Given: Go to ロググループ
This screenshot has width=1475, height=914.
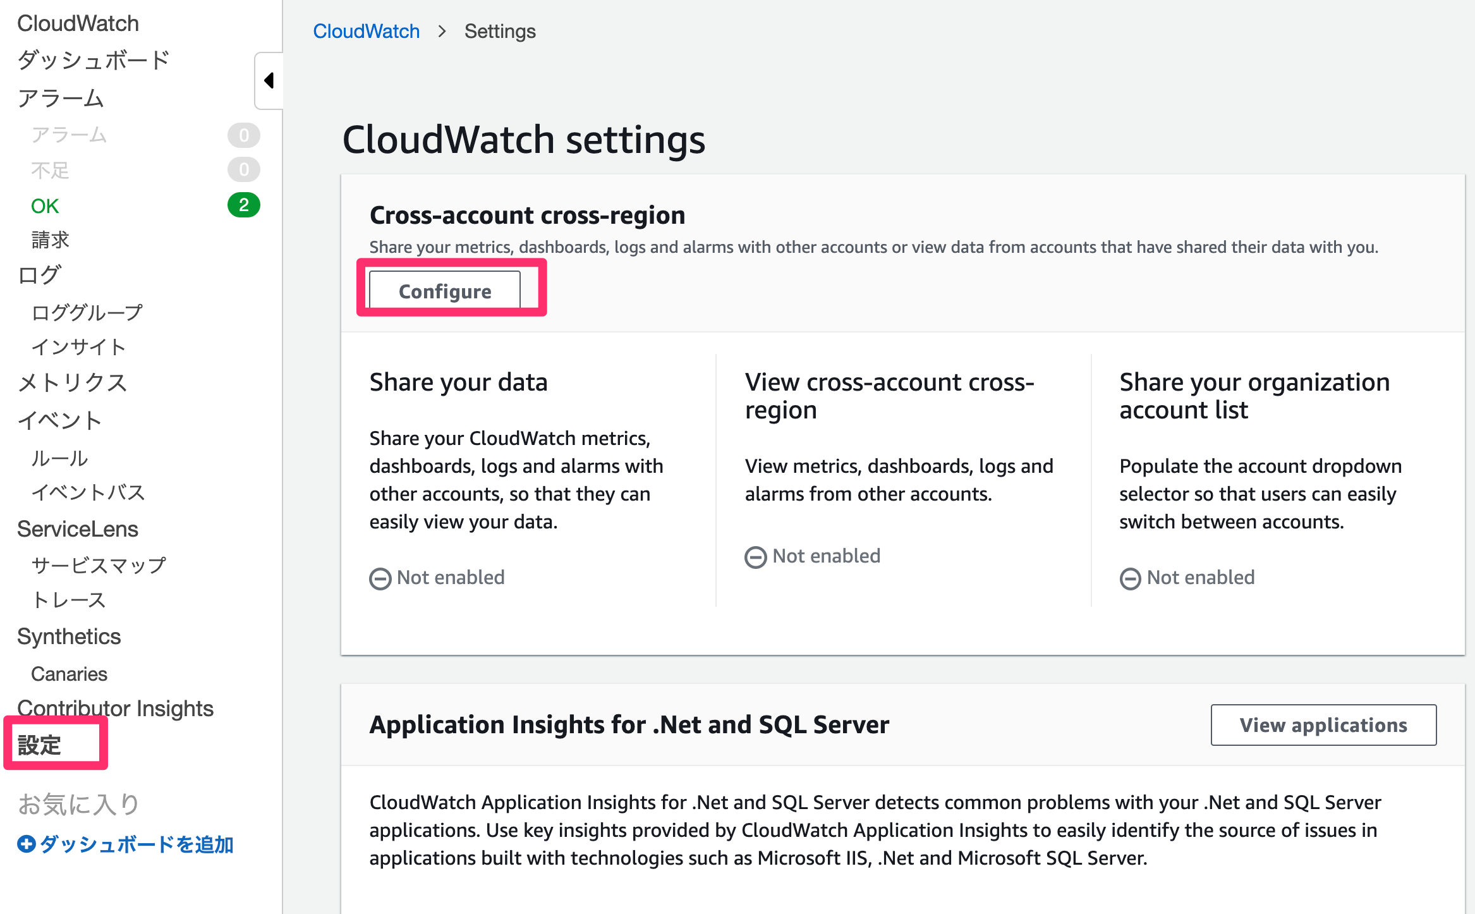Looking at the screenshot, I should point(87,312).
